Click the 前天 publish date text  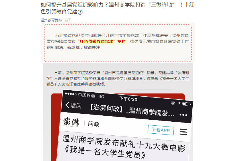68,20
